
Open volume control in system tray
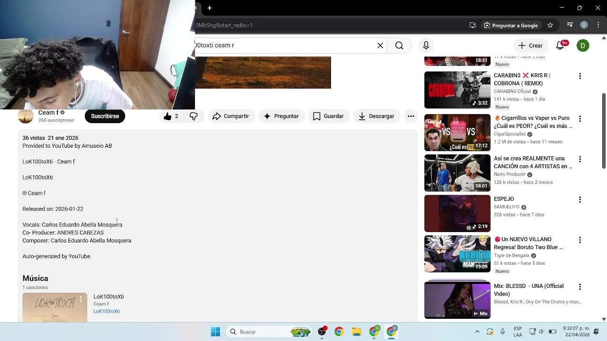tap(542, 332)
